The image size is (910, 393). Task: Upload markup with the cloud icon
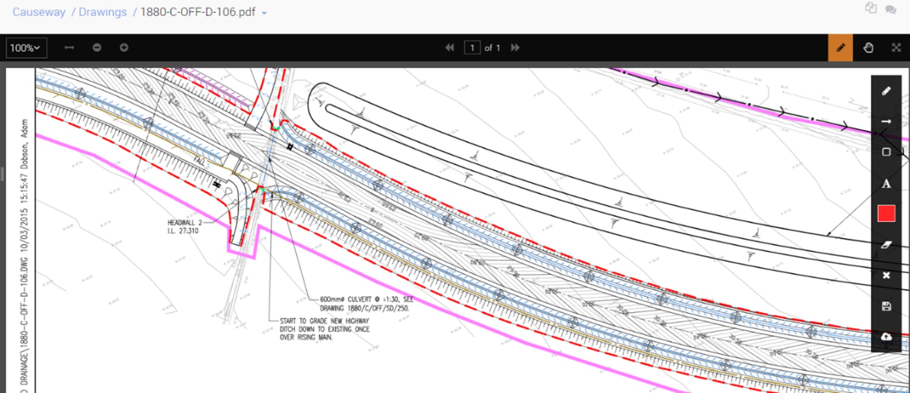pyautogui.click(x=886, y=337)
